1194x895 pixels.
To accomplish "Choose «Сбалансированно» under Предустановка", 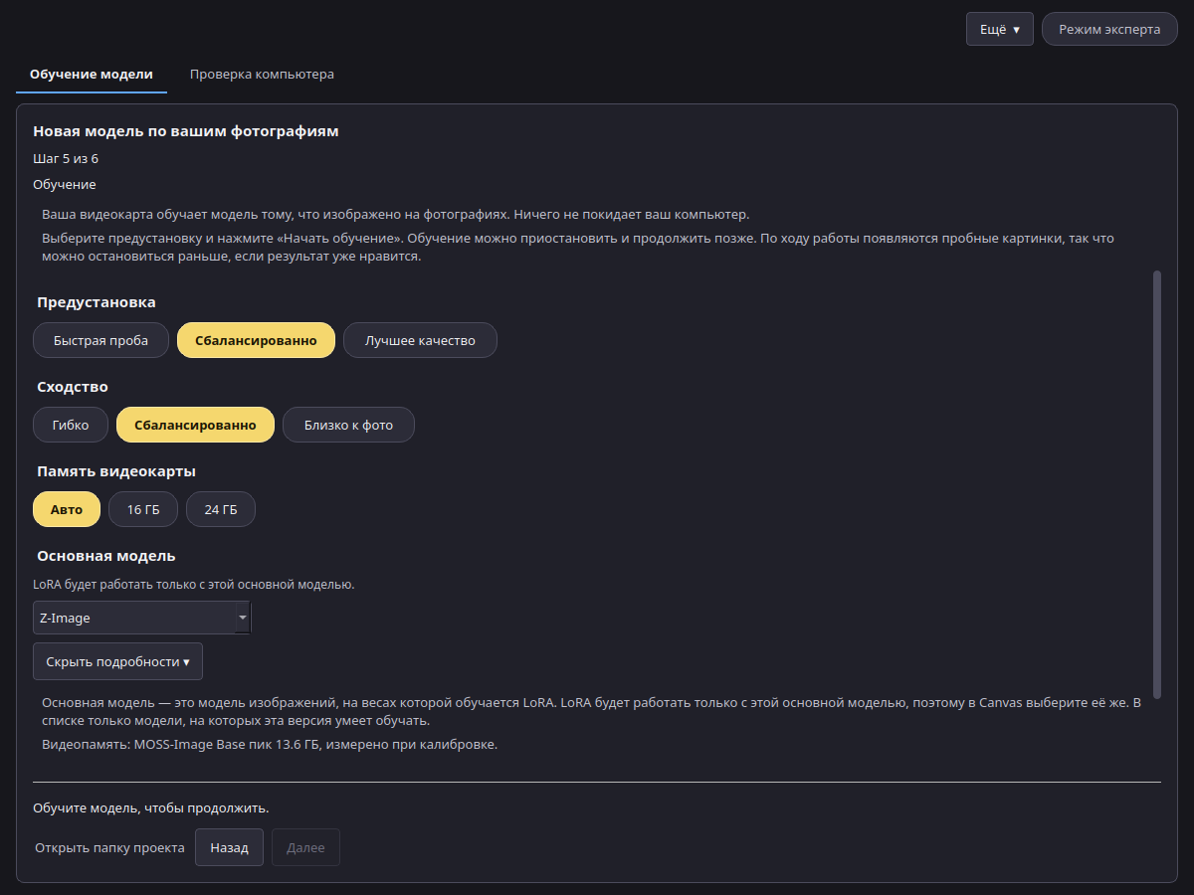I will 256,340.
